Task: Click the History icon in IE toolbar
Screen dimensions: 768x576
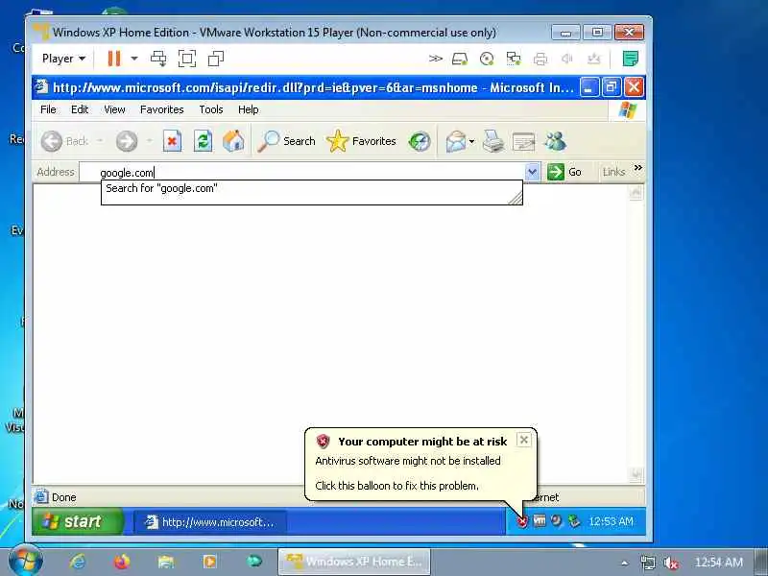Action: pyautogui.click(x=420, y=141)
